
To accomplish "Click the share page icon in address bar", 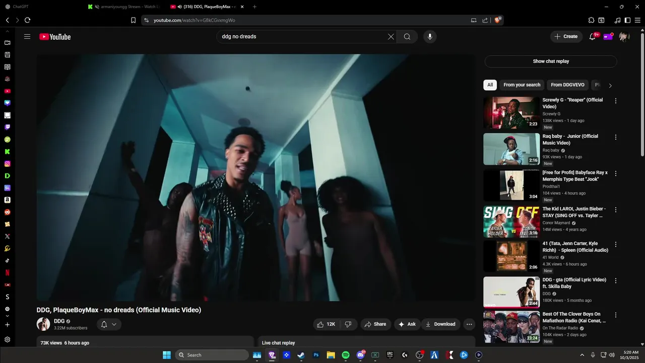I will pyautogui.click(x=485, y=20).
